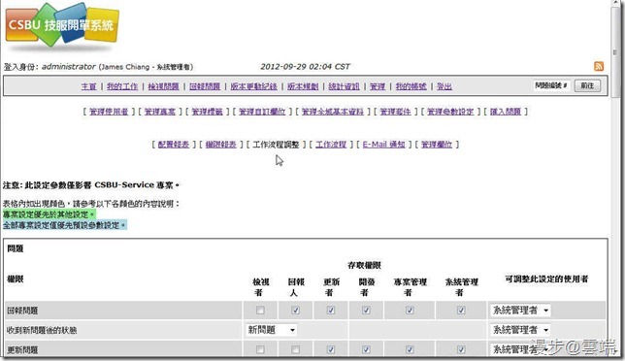Open the 管理套件 link
The image size is (625, 361).
pyautogui.click(x=395, y=112)
